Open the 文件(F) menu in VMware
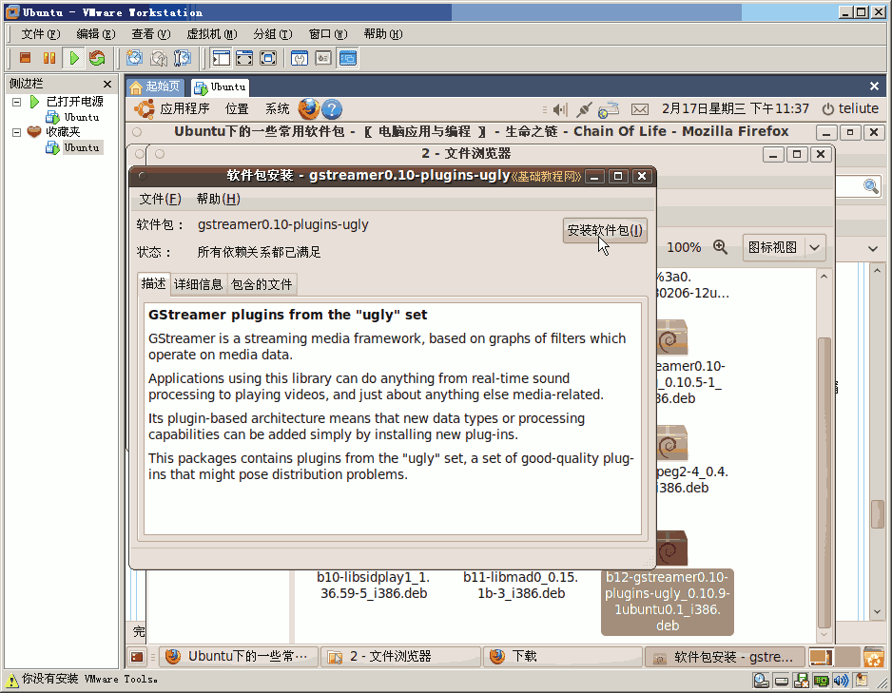Screen dimensions: 892x693 tap(40, 34)
